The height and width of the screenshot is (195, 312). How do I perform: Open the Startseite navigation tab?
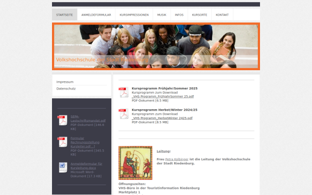click(x=64, y=15)
